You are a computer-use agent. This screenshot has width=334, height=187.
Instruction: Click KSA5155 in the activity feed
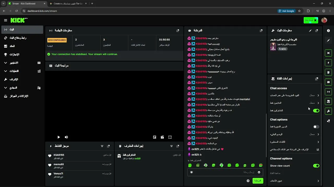click(59, 155)
